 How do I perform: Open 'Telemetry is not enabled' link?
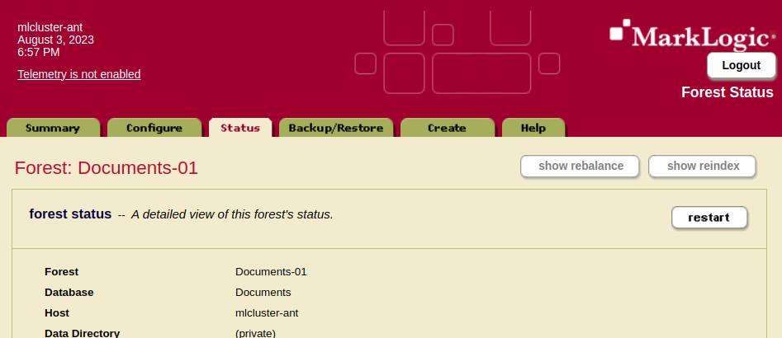click(x=78, y=74)
